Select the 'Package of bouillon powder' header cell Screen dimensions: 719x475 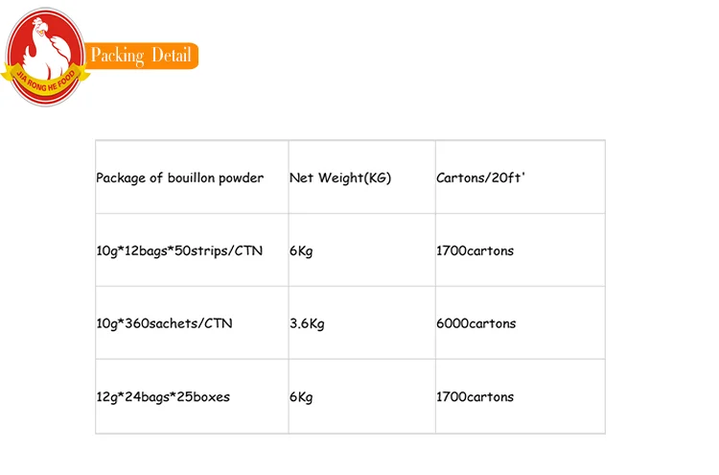(x=179, y=178)
